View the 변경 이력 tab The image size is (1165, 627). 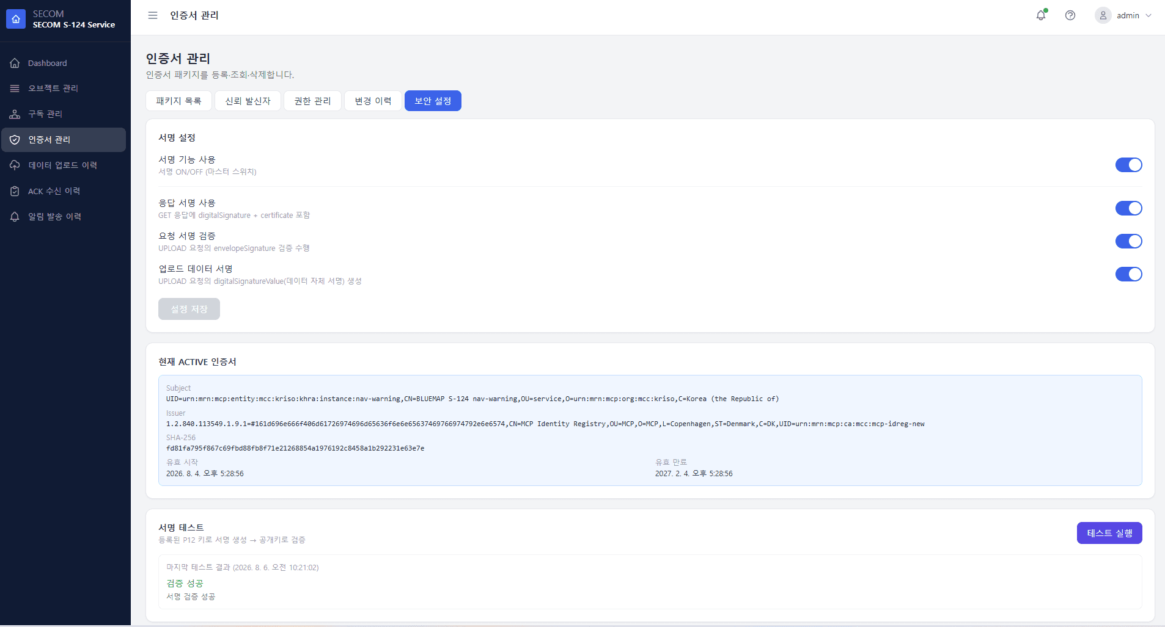tap(373, 101)
